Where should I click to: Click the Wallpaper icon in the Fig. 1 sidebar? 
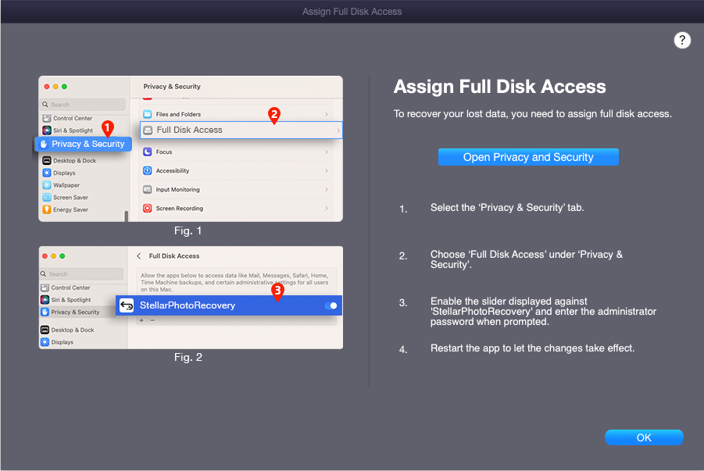[47, 185]
